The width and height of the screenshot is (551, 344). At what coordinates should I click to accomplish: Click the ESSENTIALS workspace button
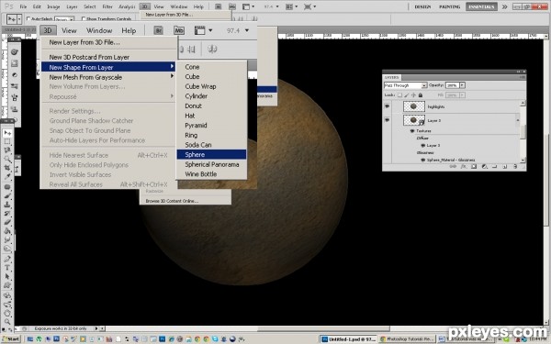481,6
